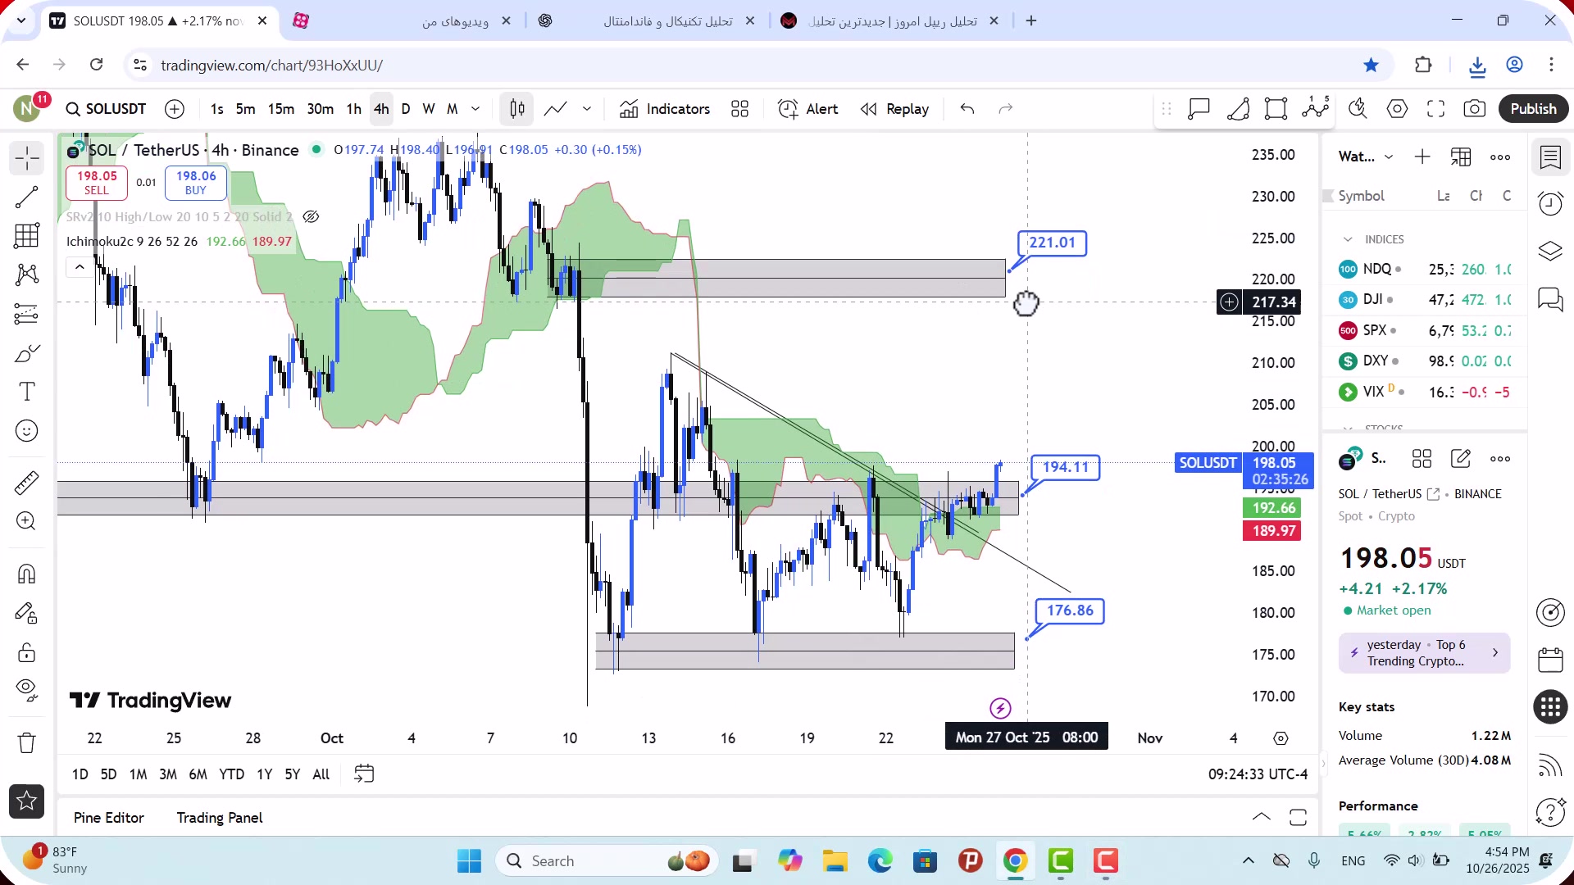Image resolution: width=1574 pixels, height=885 pixels.
Task: Switch to the 15m timeframe
Action: click(281, 109)
